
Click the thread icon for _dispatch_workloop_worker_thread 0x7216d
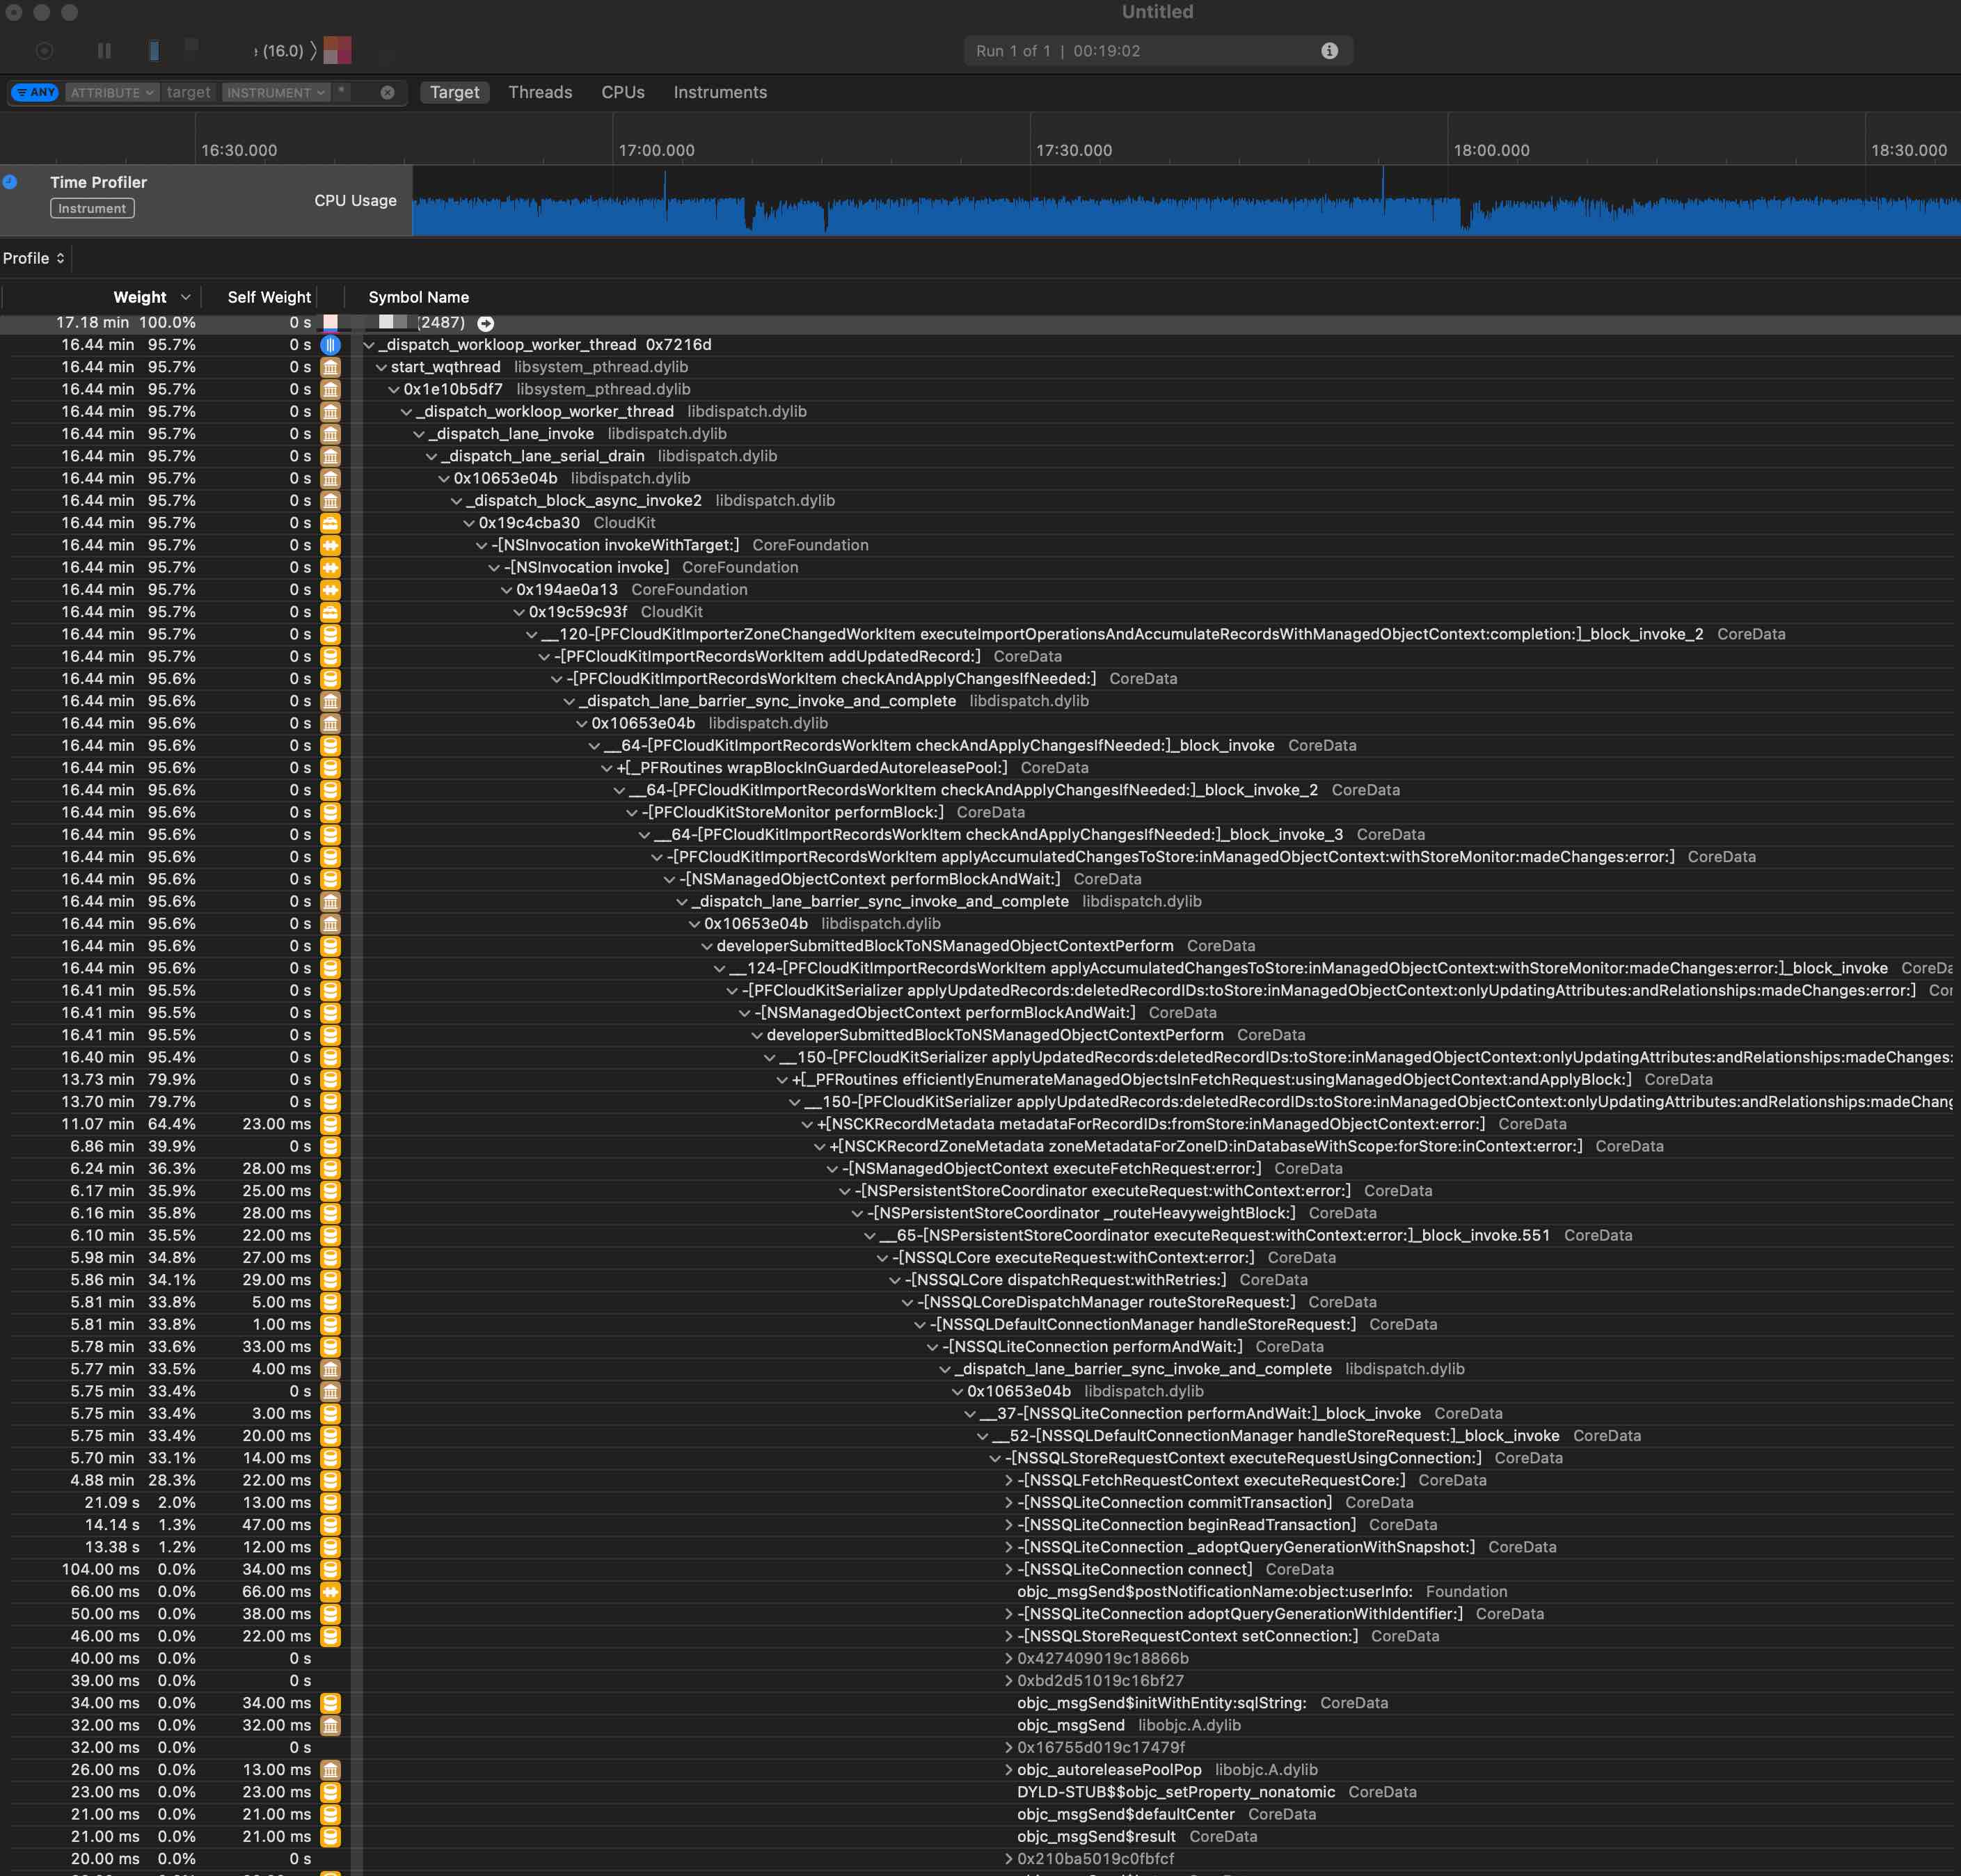point(330,345)
